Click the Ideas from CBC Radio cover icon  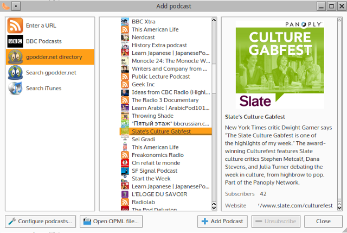tap(125, 92)
